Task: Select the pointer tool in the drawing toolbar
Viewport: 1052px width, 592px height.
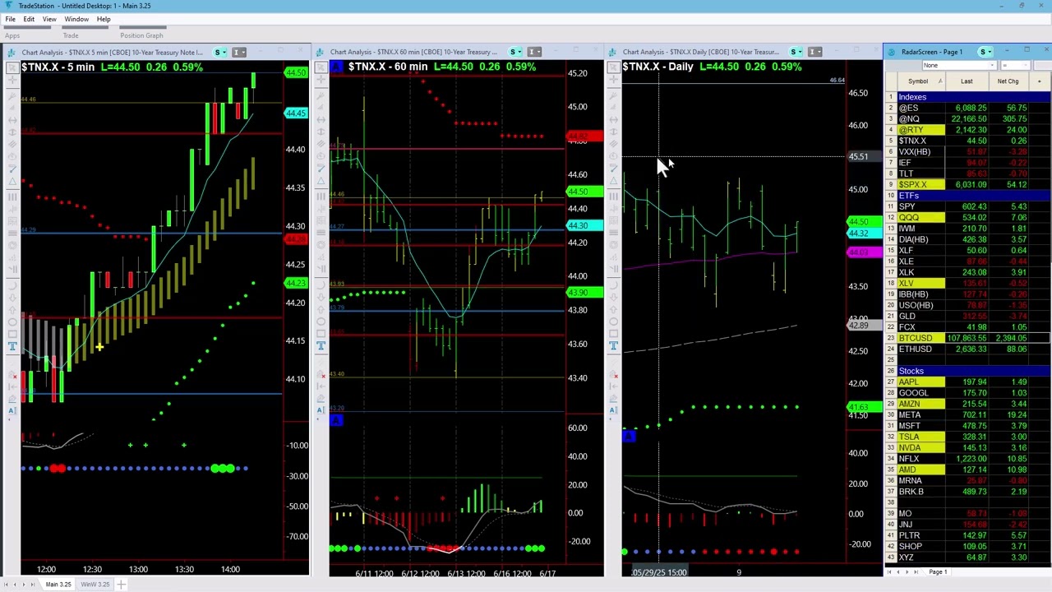Action: point(12,69)
